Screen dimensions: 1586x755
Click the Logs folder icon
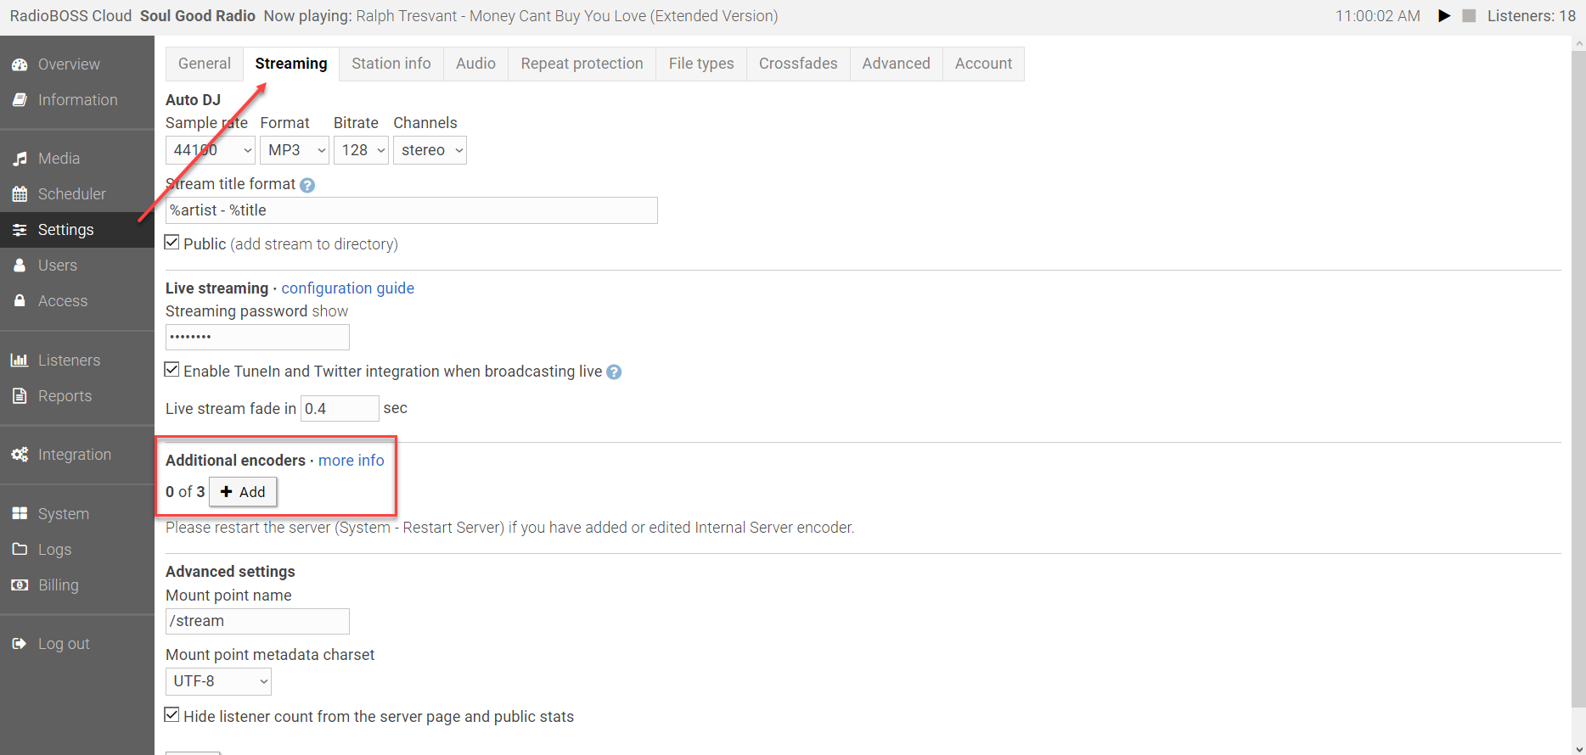point(20,550)
